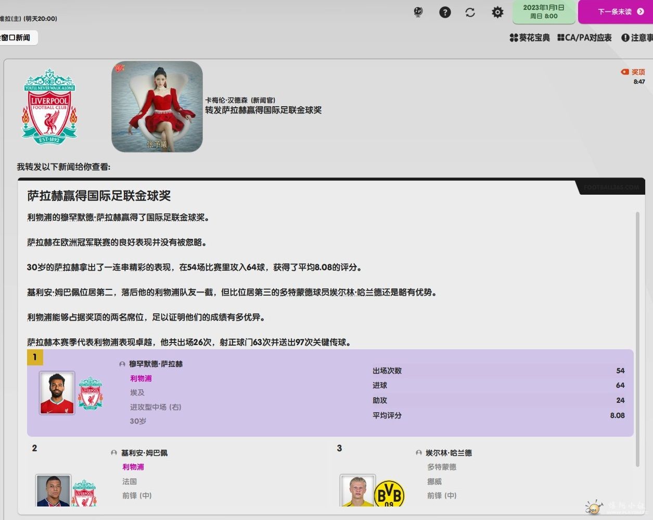
Task: Click the 出场次数 value 54
Action: tap(620, 371)
